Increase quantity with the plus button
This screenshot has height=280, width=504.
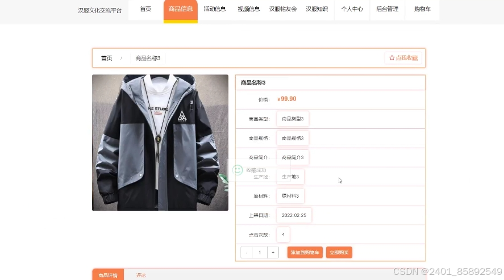273,252
